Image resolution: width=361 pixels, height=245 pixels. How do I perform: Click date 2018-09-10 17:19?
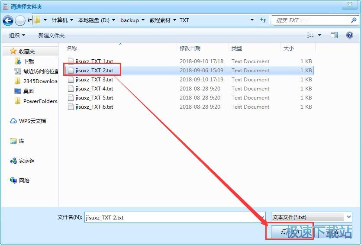pos(201,80)
